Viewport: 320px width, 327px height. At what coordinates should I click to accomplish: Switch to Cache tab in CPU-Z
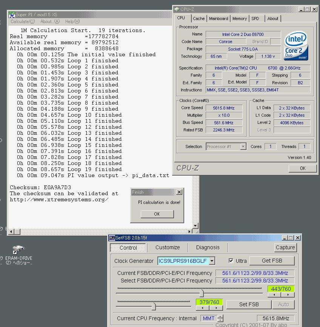pyautogui.click(x=198, y=19)
